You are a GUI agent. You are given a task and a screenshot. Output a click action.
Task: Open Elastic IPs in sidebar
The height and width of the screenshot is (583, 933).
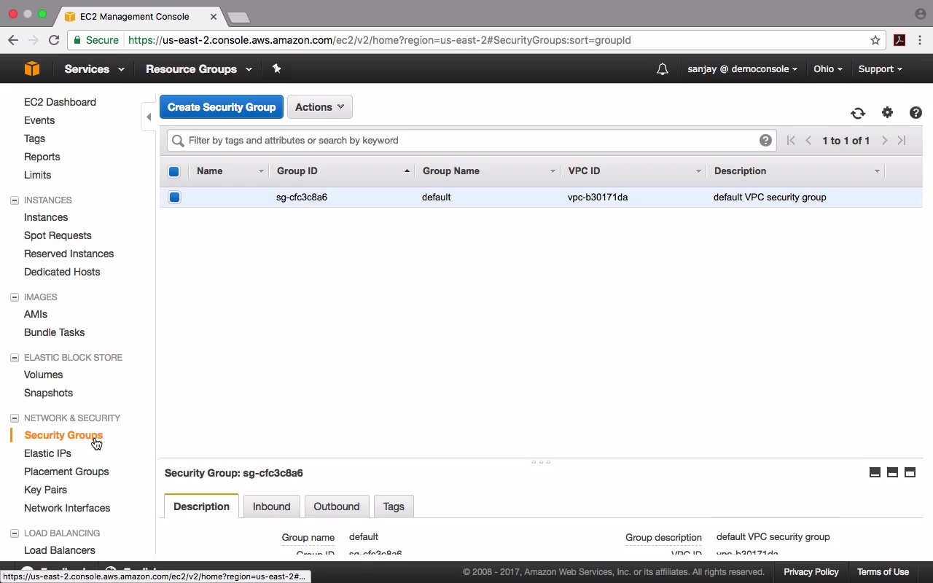(x=47, y=453)
